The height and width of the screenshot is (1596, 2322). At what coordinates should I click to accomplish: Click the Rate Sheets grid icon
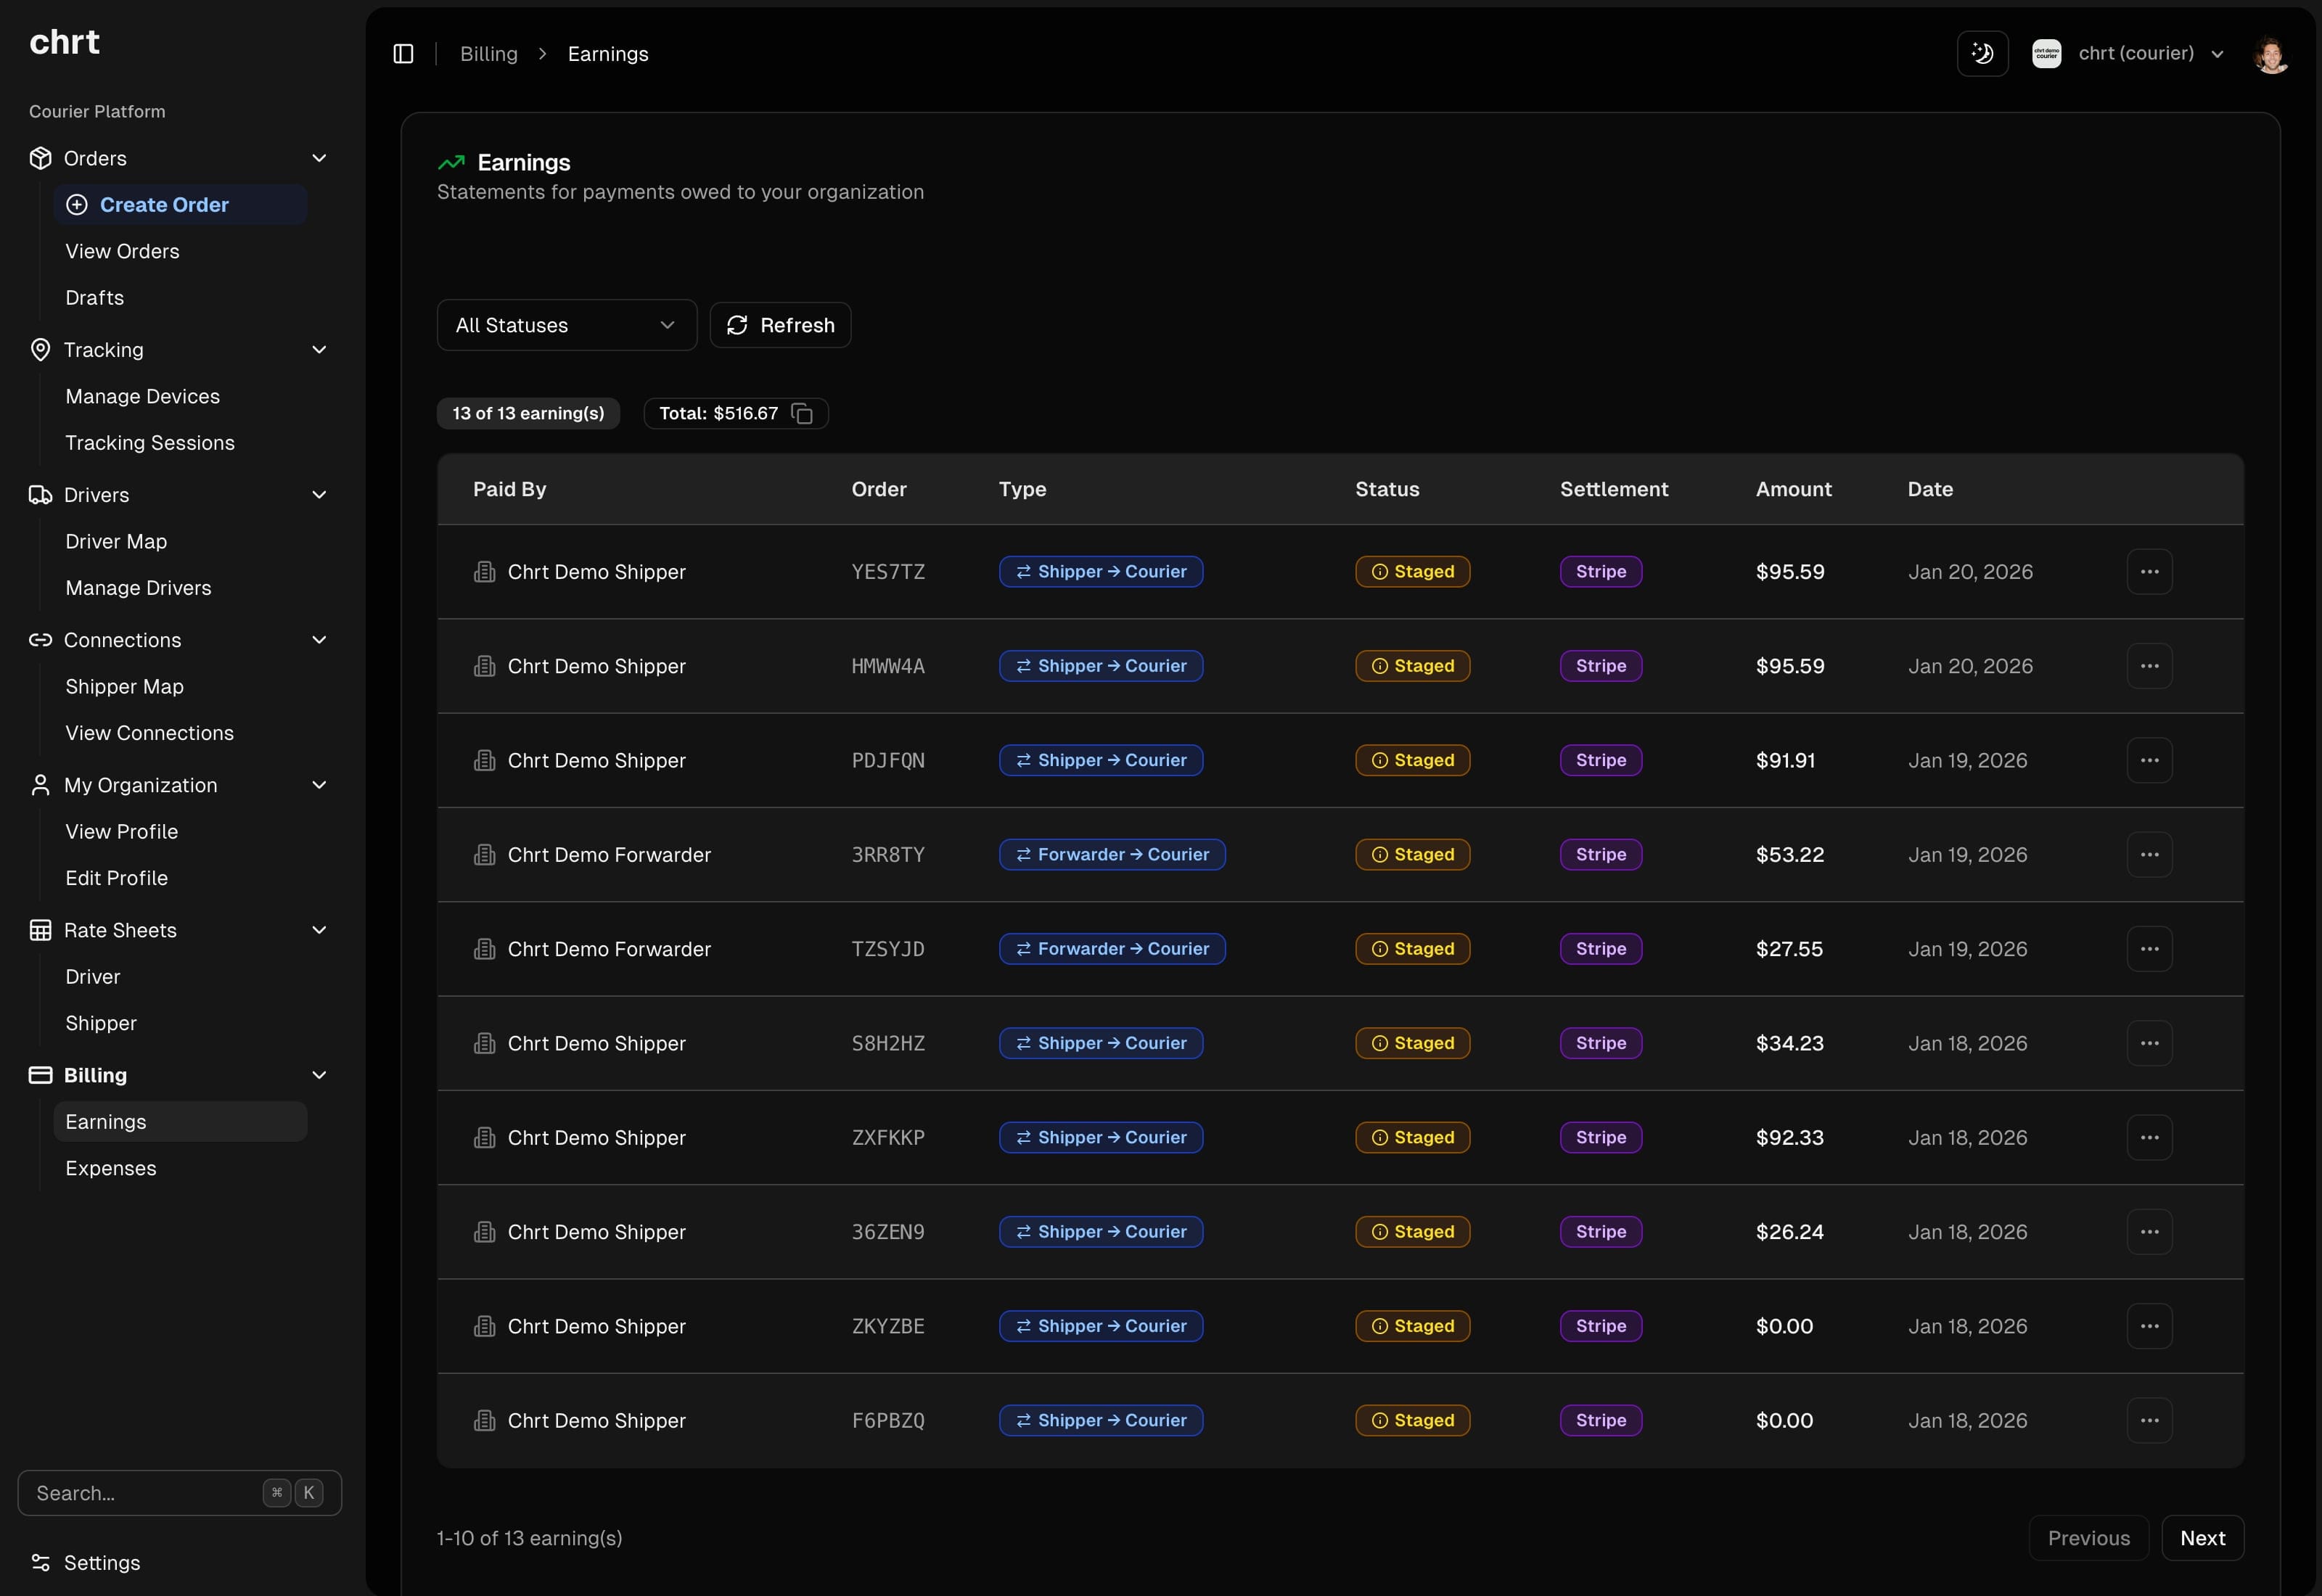(x=40, y=930)
